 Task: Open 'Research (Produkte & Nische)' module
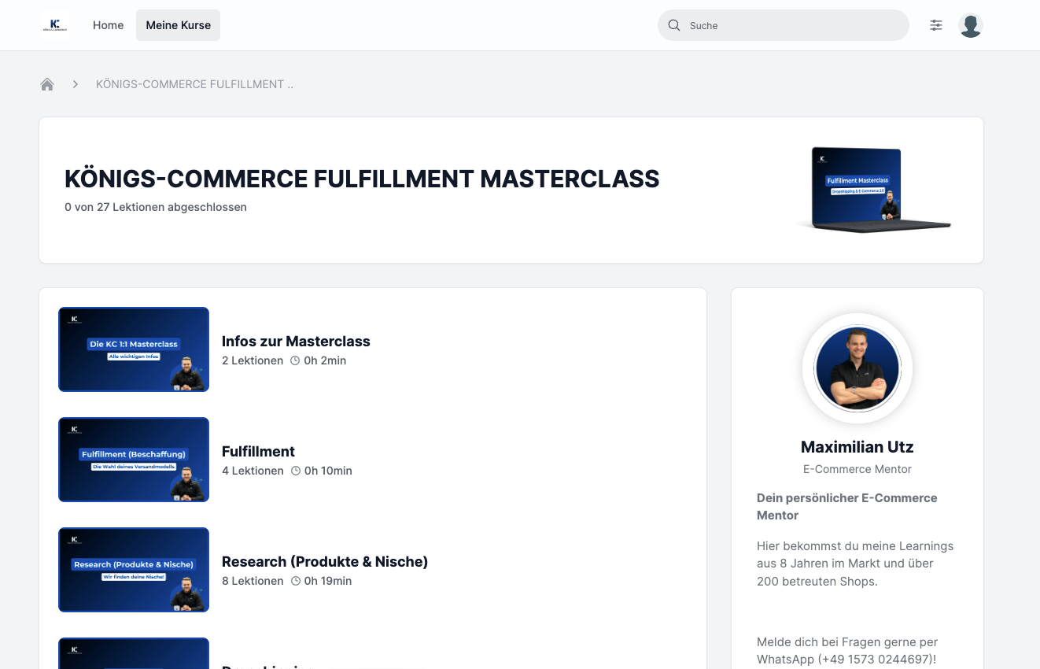tap(325, 561)
